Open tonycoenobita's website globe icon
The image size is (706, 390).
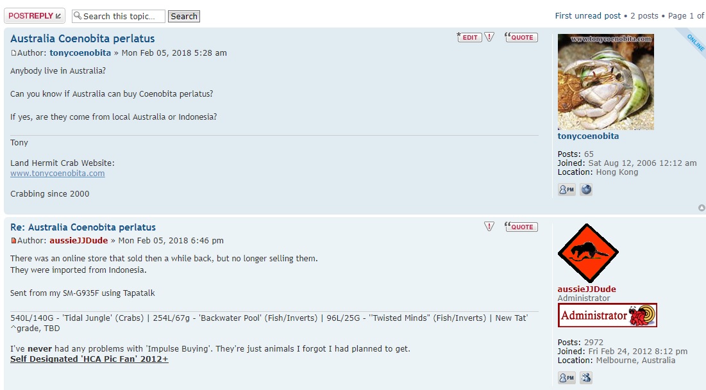[x=586, y=190]
